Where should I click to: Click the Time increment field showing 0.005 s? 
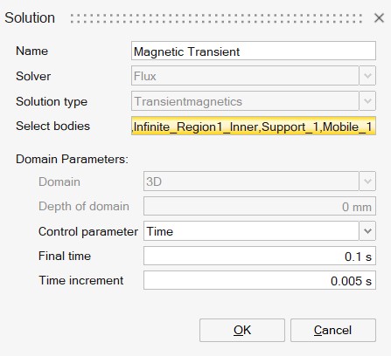coord(260,280)
